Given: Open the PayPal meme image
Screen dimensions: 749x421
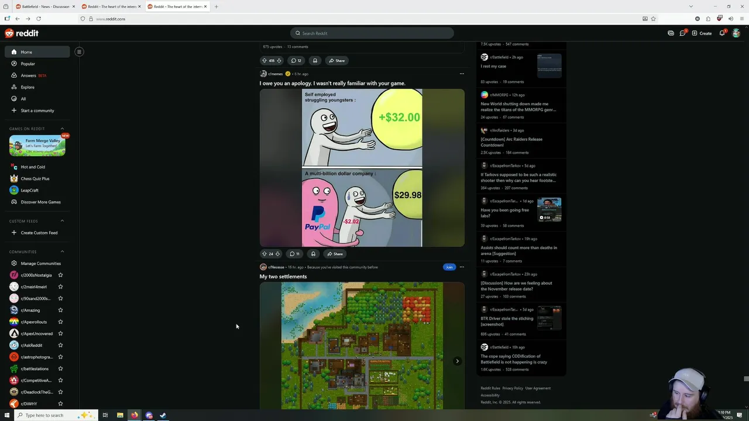Looking at the screenshot, I should (362, 168).
